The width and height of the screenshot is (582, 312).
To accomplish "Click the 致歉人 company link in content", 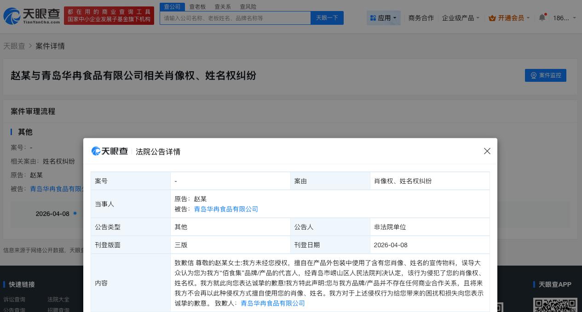I will coord(273,303).
